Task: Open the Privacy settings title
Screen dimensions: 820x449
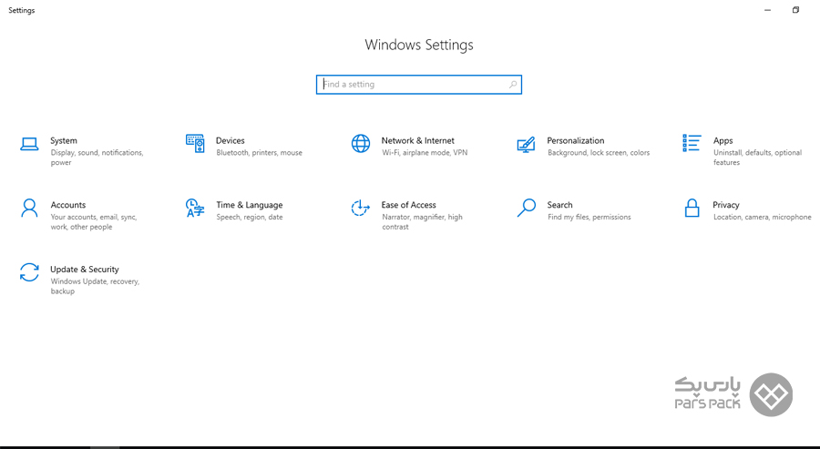Action: coord(726,205)
